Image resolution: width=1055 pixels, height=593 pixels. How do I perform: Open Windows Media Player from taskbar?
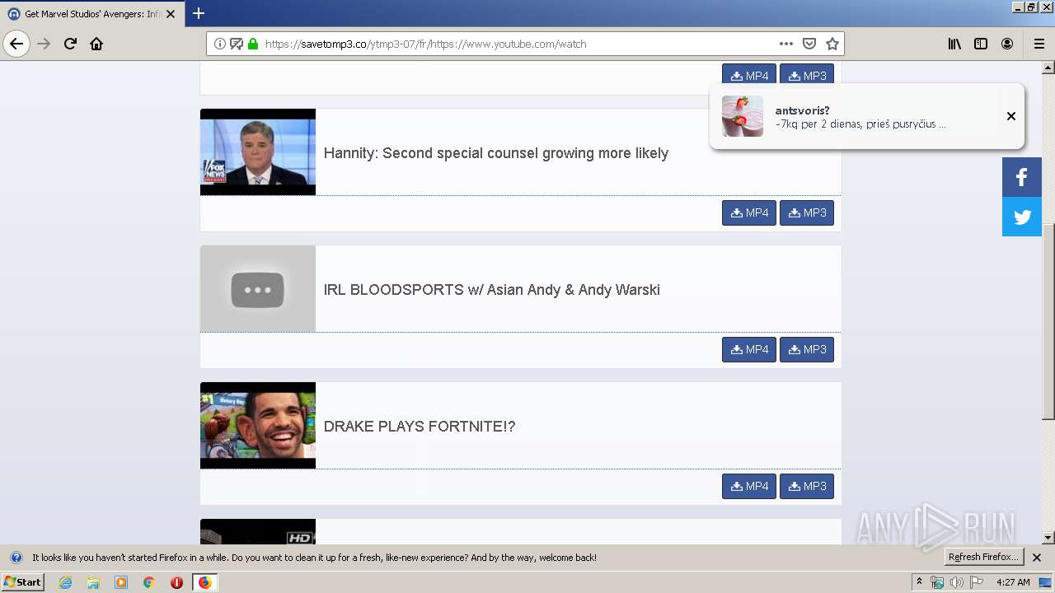click(x=121, y=582)
